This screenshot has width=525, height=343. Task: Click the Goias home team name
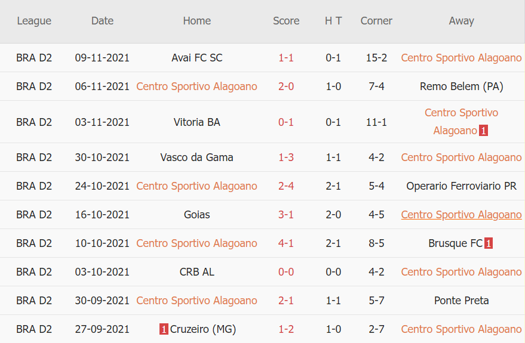click(x=197, y=215)
